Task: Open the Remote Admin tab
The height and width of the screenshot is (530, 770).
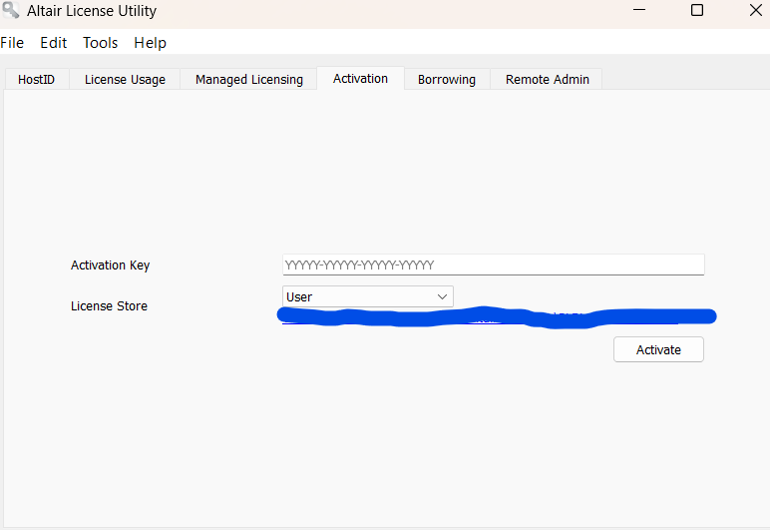Action: (547, 79)
